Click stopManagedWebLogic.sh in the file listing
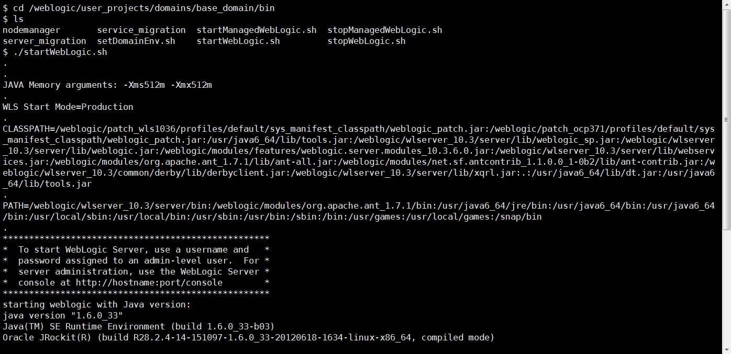Screen dimensions: 731x354 click(x=385, y=30)
